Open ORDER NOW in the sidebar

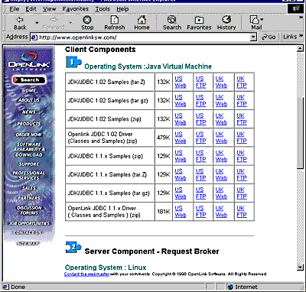(29, 135)
